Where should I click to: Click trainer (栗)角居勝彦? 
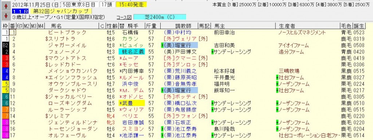click(x=180, y=110)
